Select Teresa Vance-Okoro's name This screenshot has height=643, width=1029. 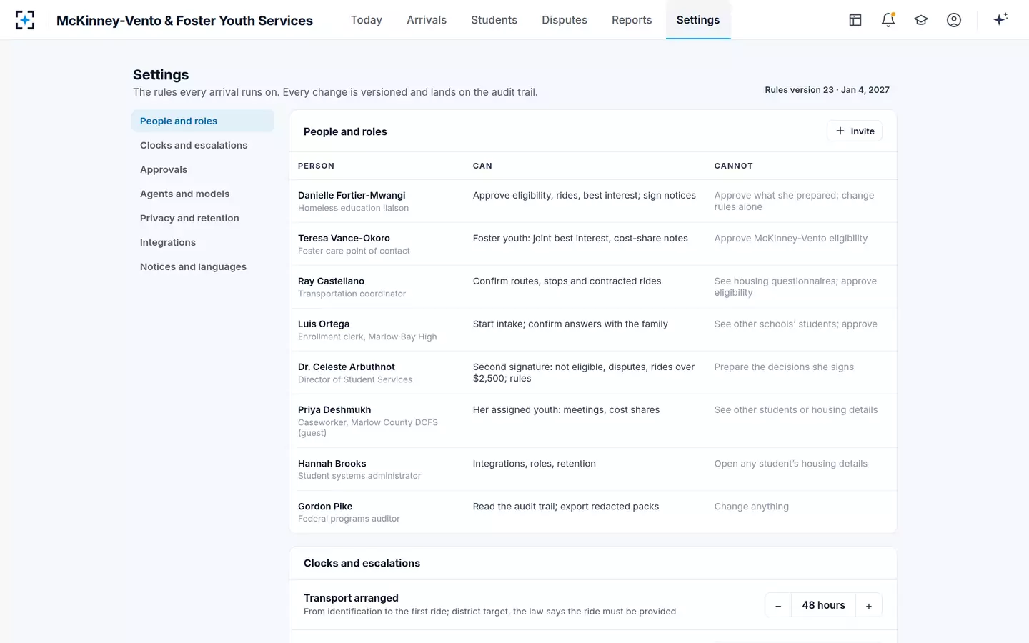(x=344, y=238)
